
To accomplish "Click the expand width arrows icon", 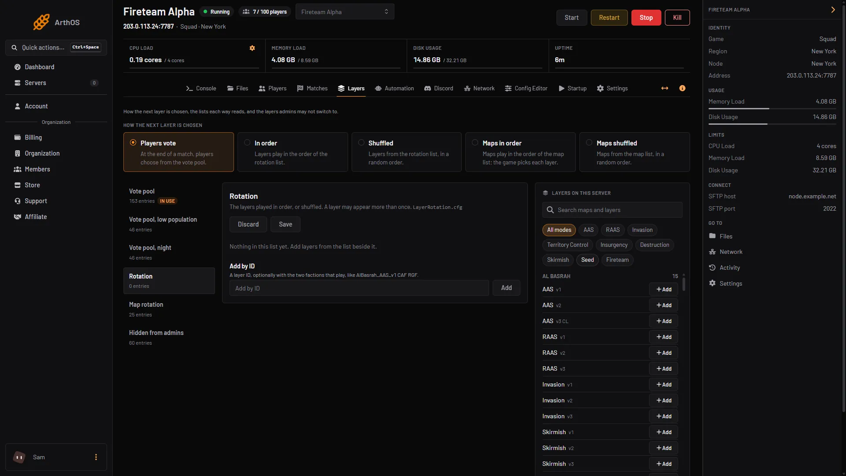I will pos(665,89).
